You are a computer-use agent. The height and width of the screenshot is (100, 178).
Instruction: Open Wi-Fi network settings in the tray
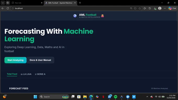(x=156, y=97)
